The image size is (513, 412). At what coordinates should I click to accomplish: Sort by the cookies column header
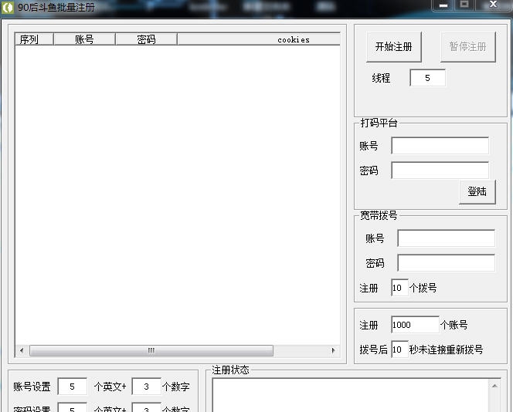click(259, 39)
